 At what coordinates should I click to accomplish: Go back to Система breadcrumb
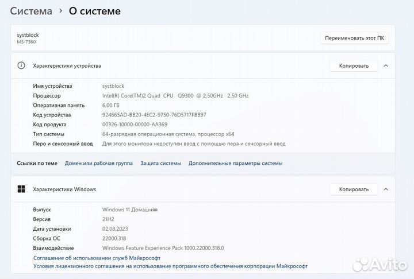pyautogui.click(x=31, y=11)
